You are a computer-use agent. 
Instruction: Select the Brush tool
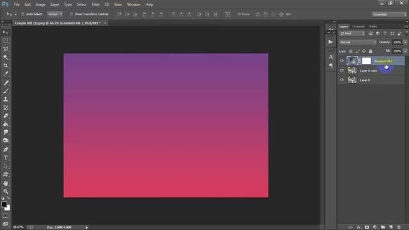6,91
